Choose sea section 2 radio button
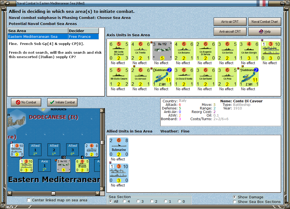This screenshot has height=209, width=290. click(x=152, y=201)
